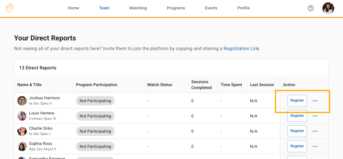Open the Programs navigation item
The width and height of the screenshot is (343, 159).
coord(176,8)
